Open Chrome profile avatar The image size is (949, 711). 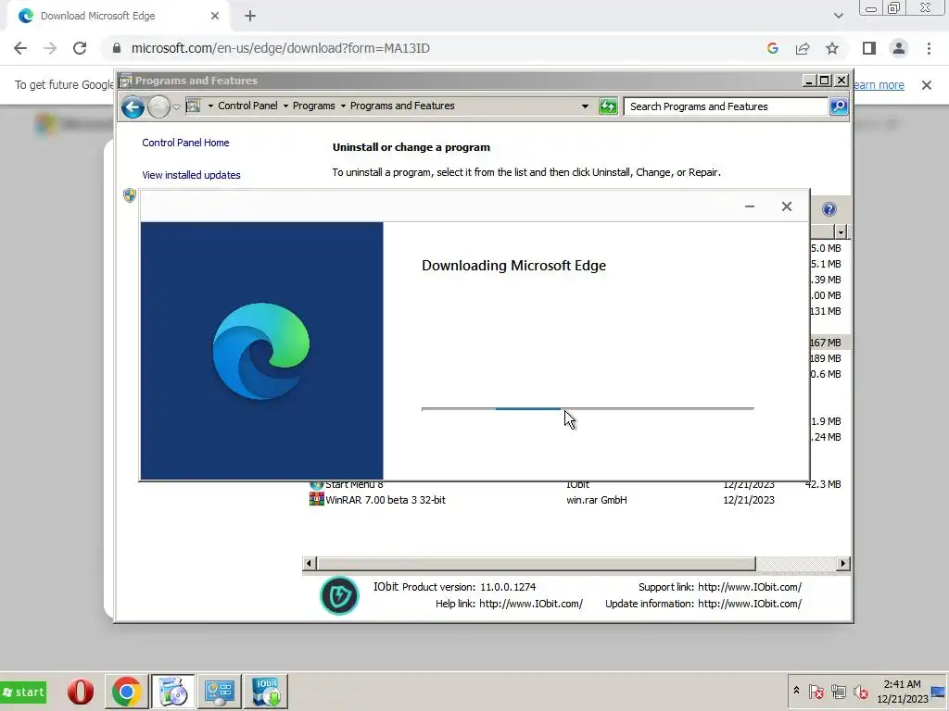[x=899, y=48]
